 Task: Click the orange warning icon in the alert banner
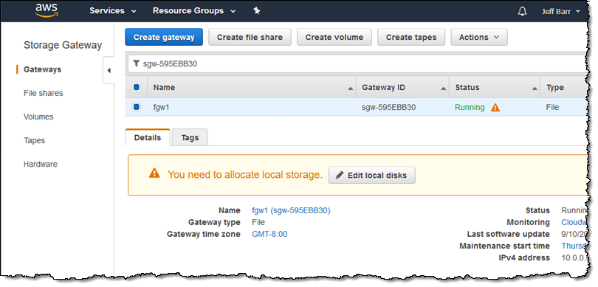pos(154,174)
